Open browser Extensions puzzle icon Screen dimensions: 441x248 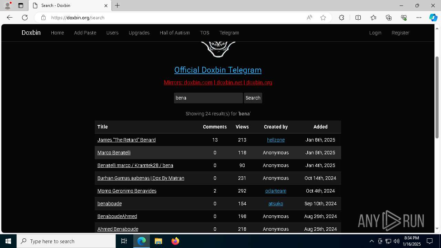click(341, 18)
